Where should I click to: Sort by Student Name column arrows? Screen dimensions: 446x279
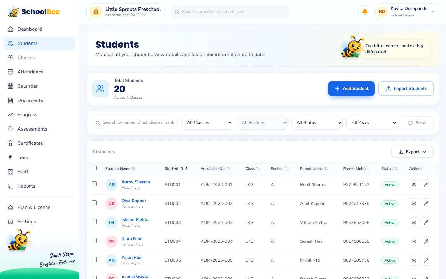click(x=133, y=169)
